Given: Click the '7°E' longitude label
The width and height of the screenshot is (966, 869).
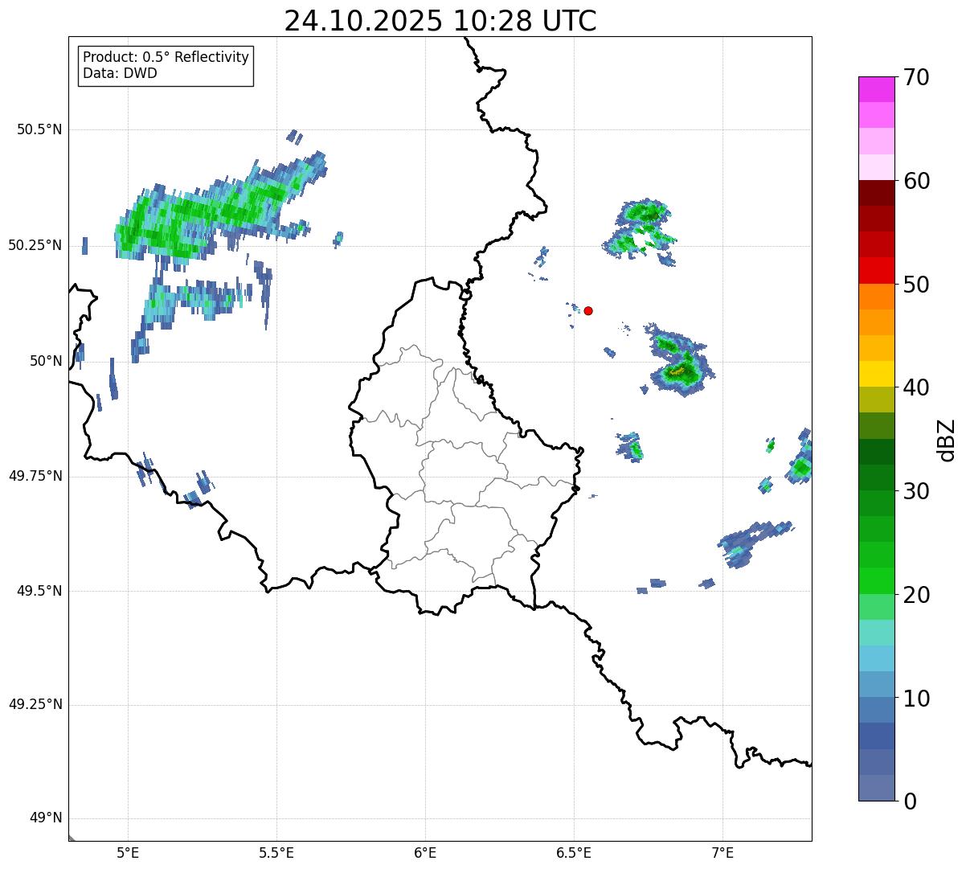Looking at the screenshot, I should [x=722, y=853].
